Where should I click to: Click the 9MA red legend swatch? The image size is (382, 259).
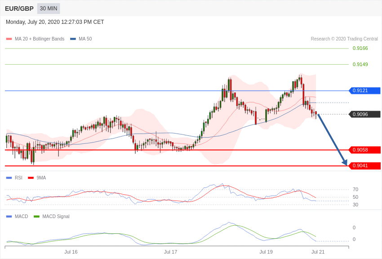coord(31,178)
